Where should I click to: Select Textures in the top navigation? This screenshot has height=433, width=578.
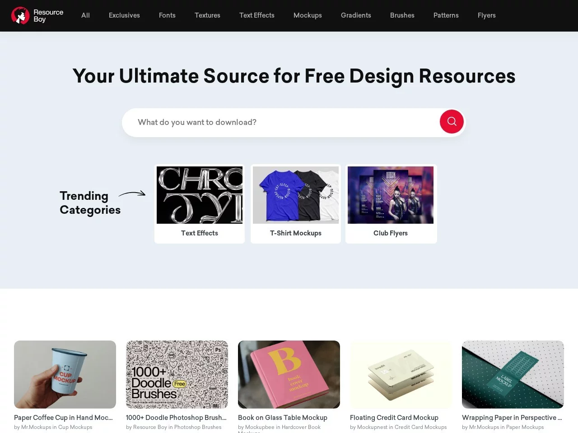[x=207, y=15]
